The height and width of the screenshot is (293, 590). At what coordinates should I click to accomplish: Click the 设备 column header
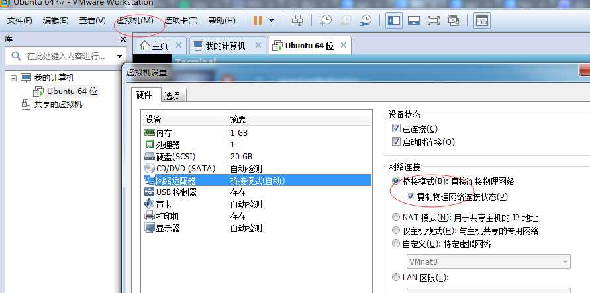click(x=185, y=120)
